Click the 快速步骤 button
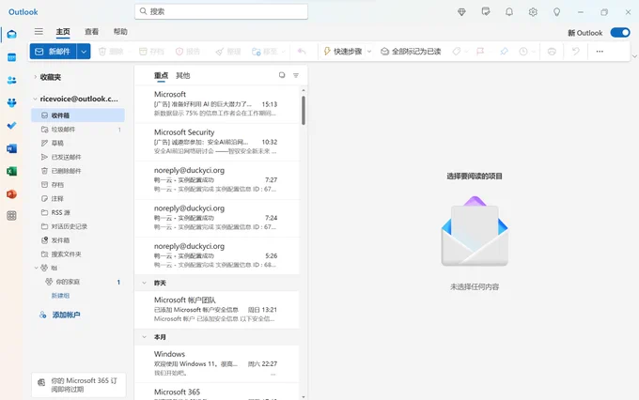Viewport: 639px width, 400px height. (x=343, y=52)
